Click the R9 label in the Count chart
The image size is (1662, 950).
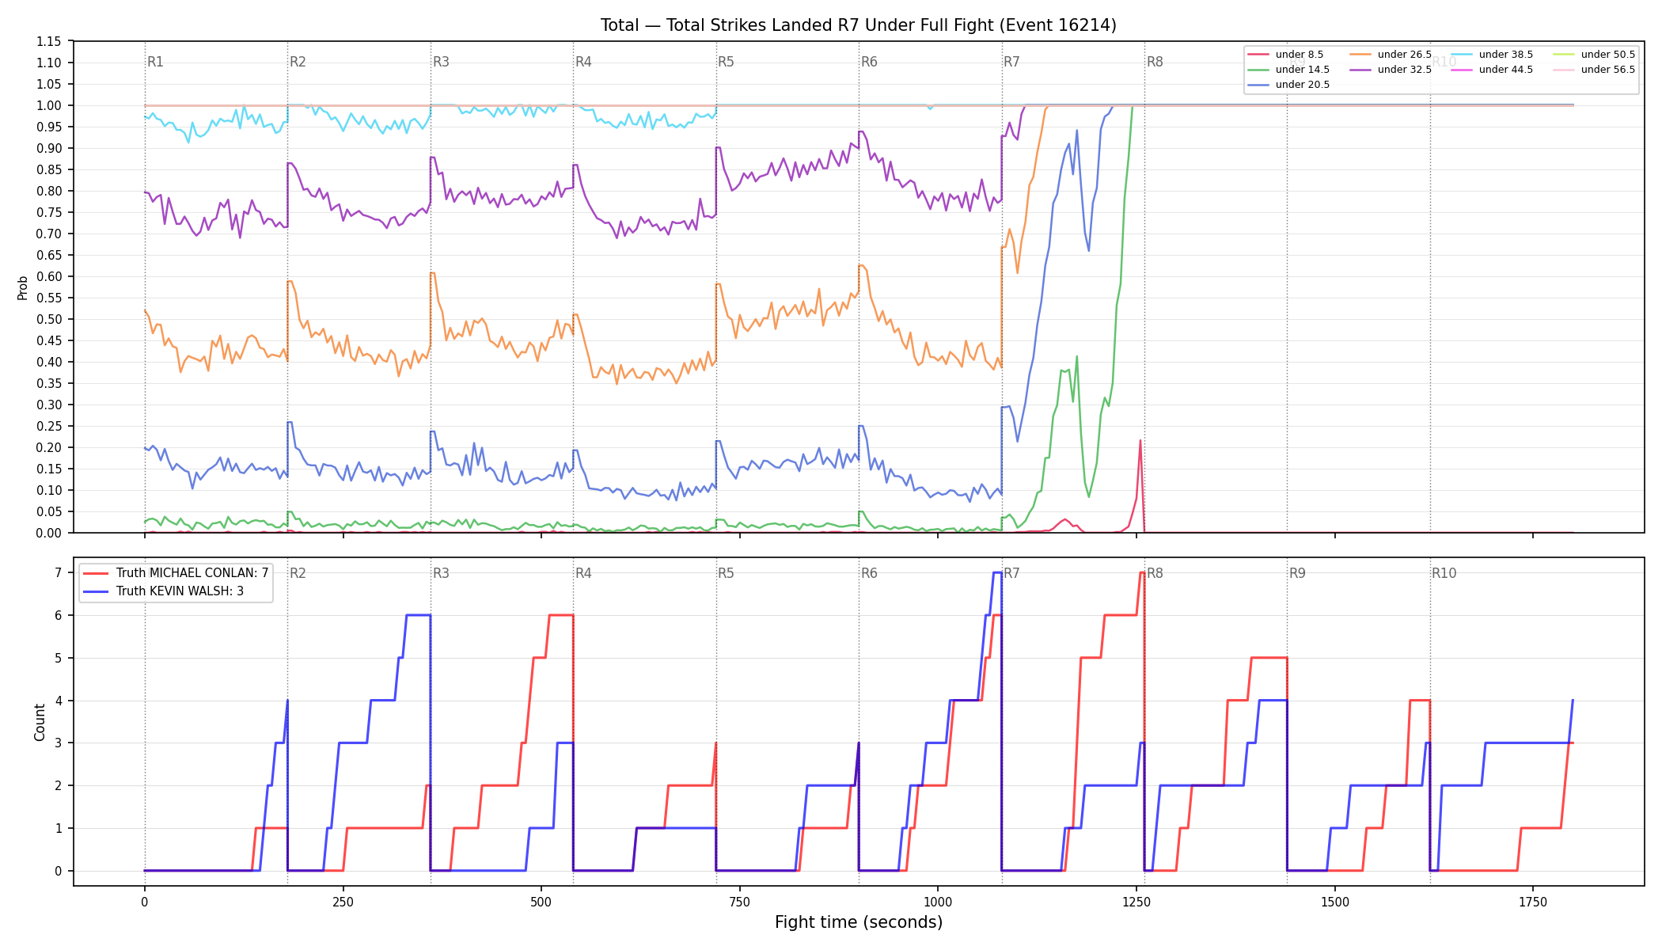coord(1297,573)
